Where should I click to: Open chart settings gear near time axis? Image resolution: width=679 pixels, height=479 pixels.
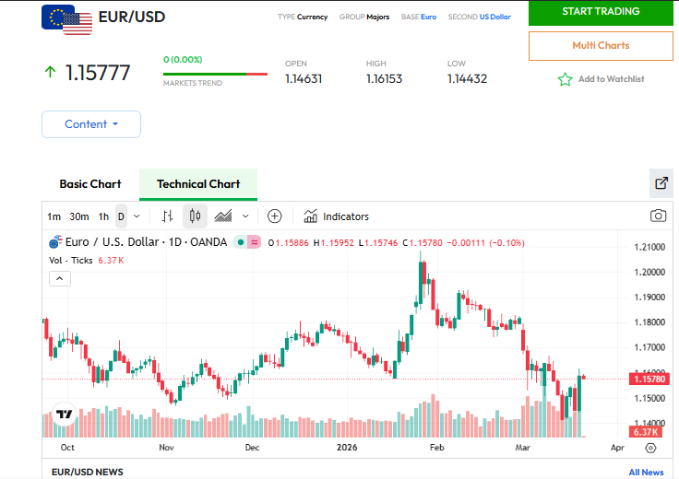(650, 448)
